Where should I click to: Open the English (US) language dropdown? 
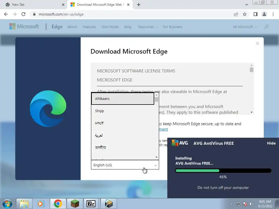(x=125, y=165)
